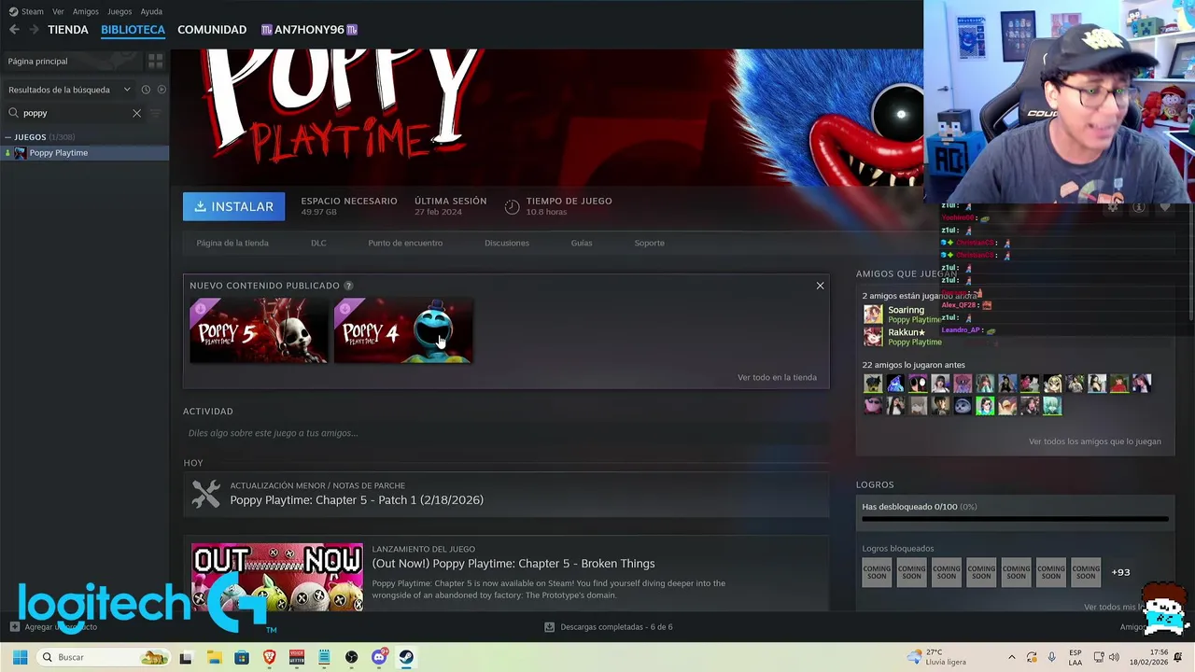Viewport: 1195px width, 672px height.
Task: Click the patch notes wrench icon
Action: tap(206, 494)
